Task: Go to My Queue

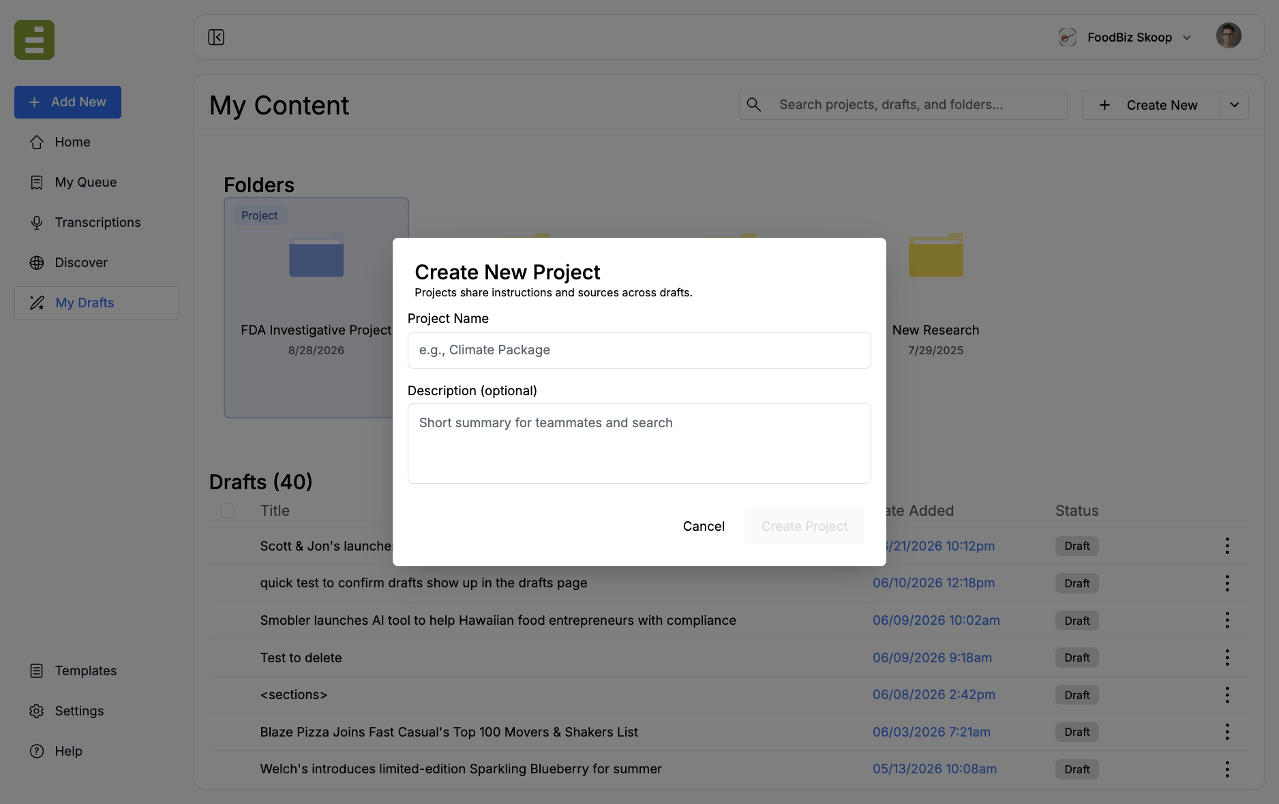Action: (x=97, y=182)
